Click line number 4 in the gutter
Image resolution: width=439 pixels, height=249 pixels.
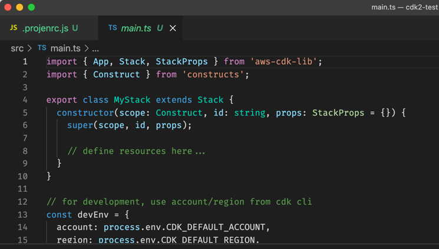click(x=25, y=100)
